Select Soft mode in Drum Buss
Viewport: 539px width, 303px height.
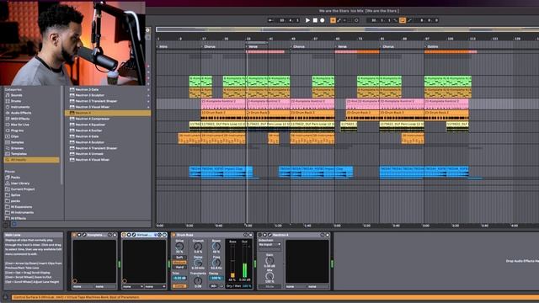[x=179, y=258]
